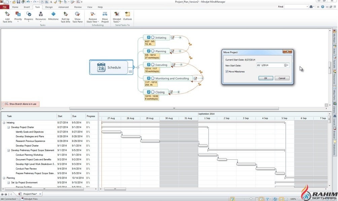Image resolution: width=338 pixels, height=201 pixels.
Task: Open the File menu
Action: click(4, 7)
